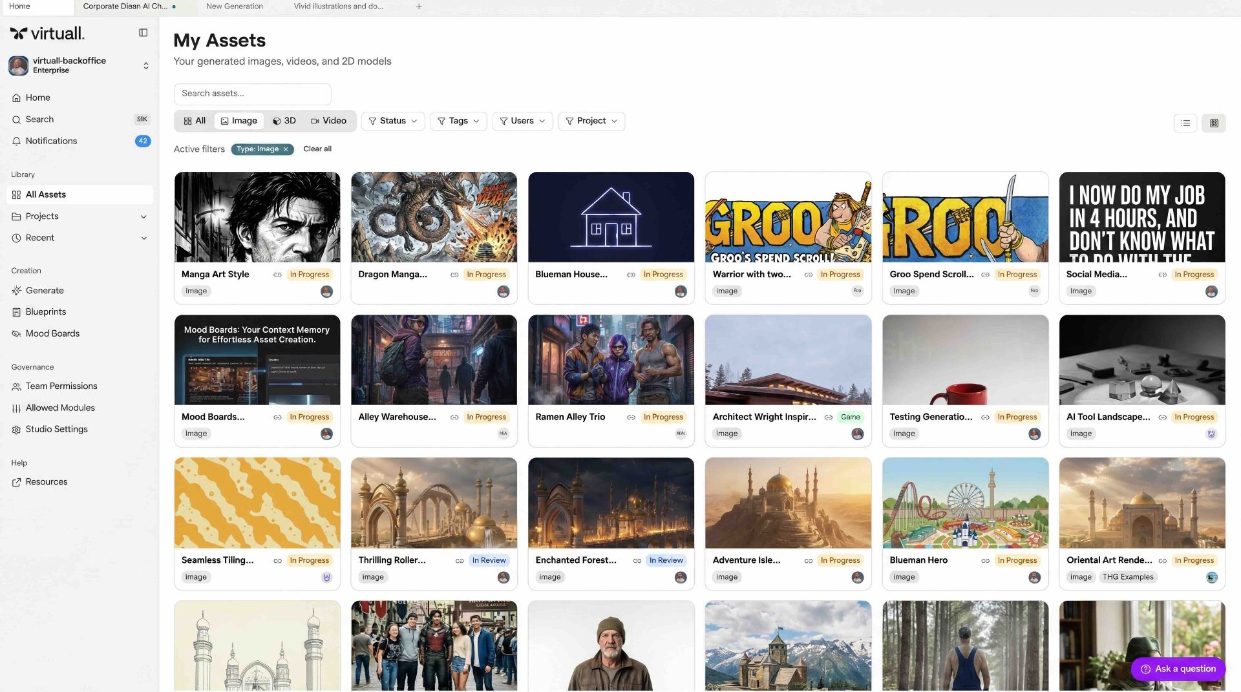1241x692 pixels.
Task: Click link icon on Ramen Alley Trio card
Action: [631, 417]
